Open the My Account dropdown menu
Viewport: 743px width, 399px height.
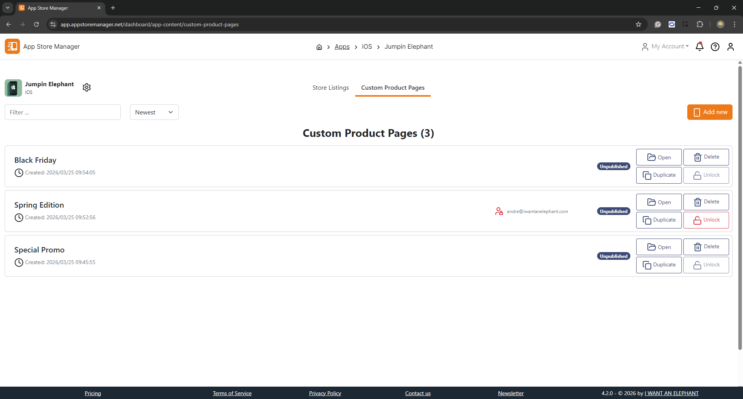666,46
